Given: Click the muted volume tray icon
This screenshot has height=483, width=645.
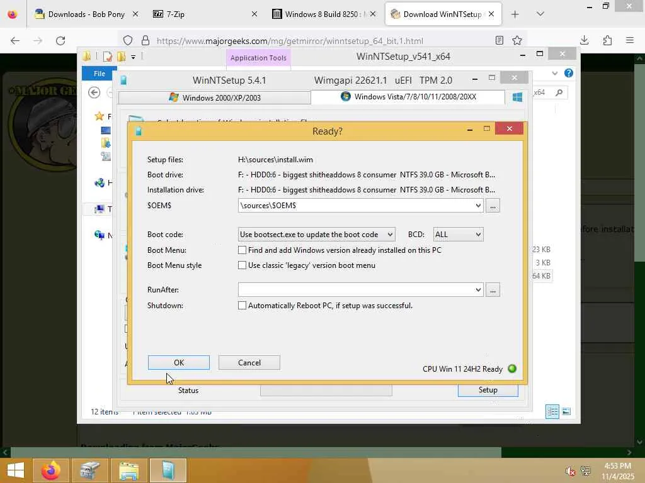Looking at the screenshot, I should 570,471.
